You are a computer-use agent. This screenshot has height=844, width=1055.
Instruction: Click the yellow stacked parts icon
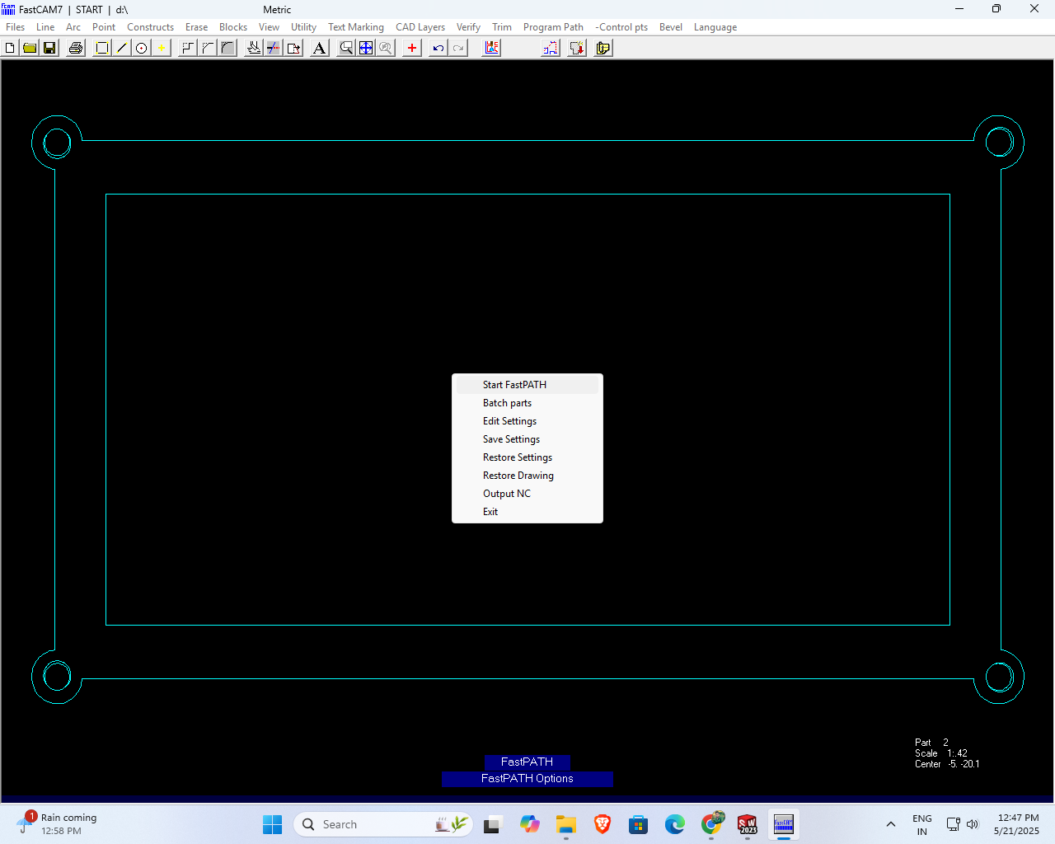click(603, 48)
